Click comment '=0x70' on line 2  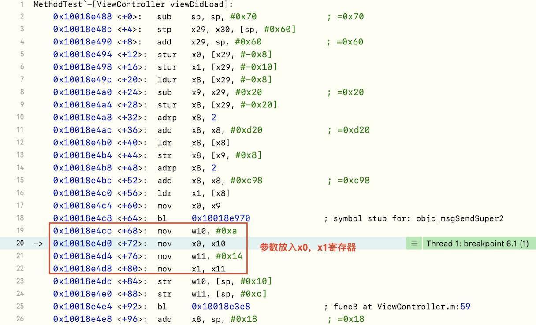[351, 17]
